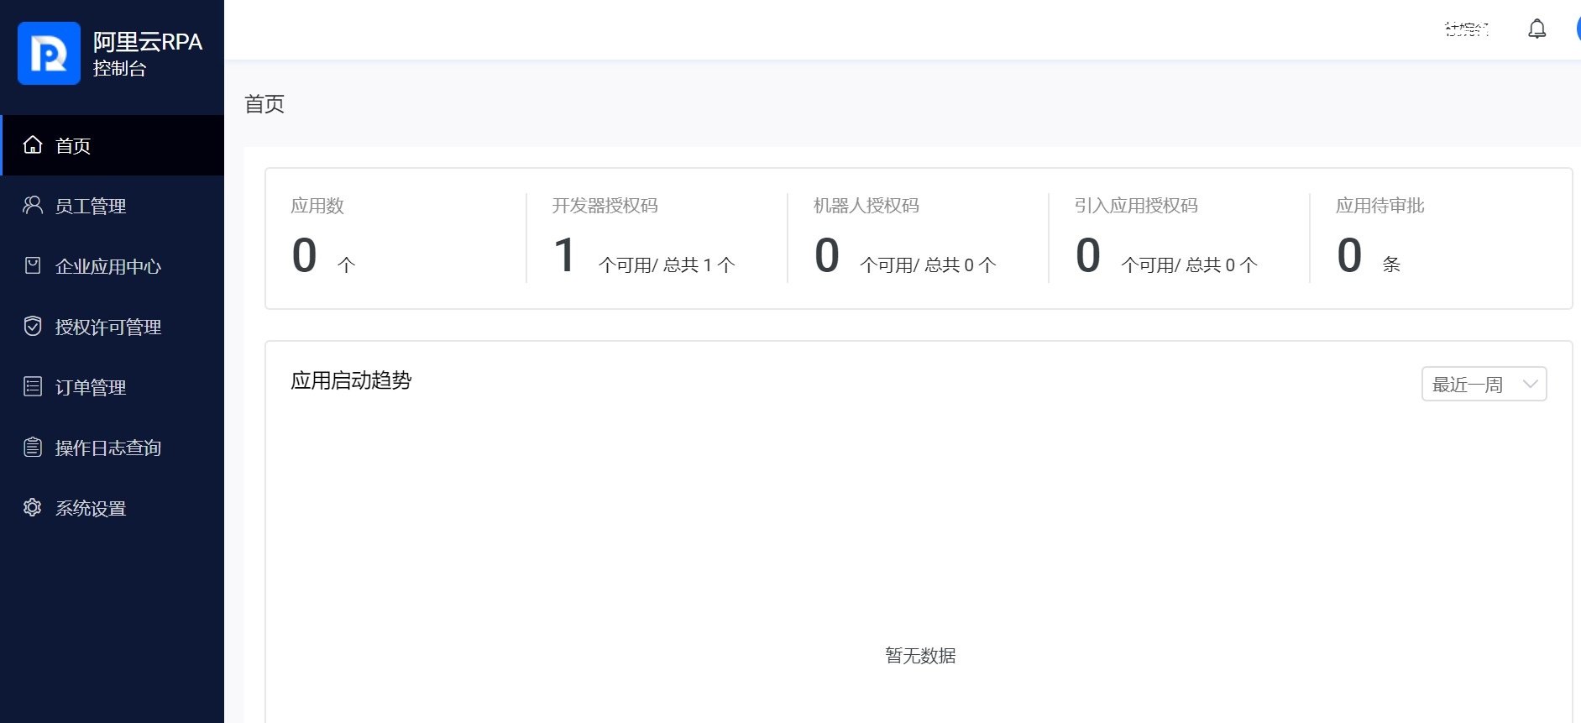This screenshot has height=723, width=1581.
Task: Click the 操作日志查询 clipboard icon
Action: click(33, 447)
